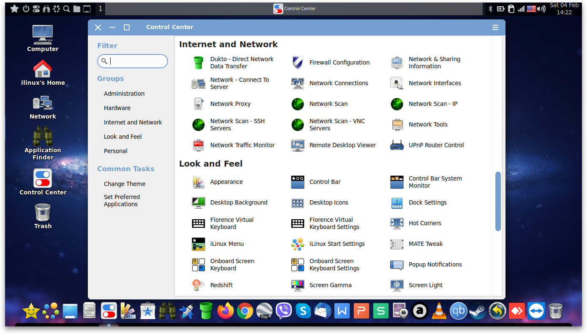Open Dukto Direct Network Data Transfer
Viewport: 587px width, 334px height.
[x=234, y=62]
